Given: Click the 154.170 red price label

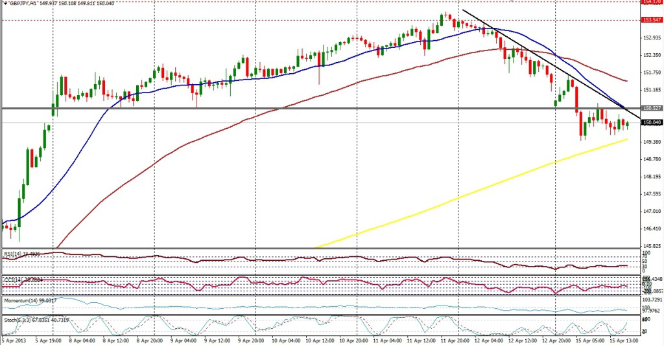Looking at the screenshot, I should 652,2.
